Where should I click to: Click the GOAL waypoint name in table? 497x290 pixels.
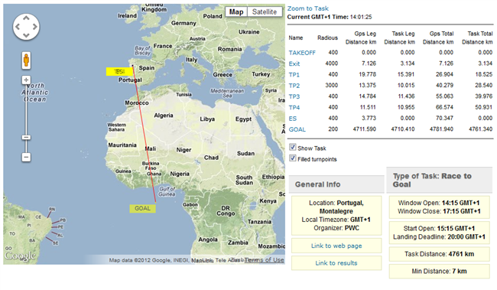coord(297,129)
